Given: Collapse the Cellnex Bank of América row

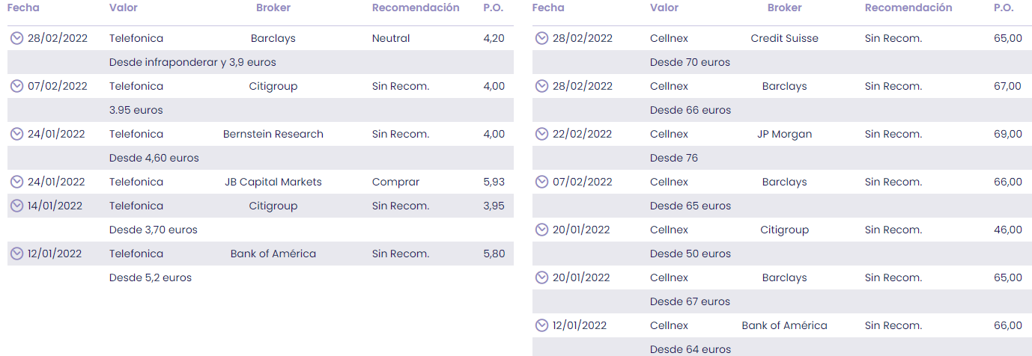Looking at the screenshot, I should pos(542,325).
